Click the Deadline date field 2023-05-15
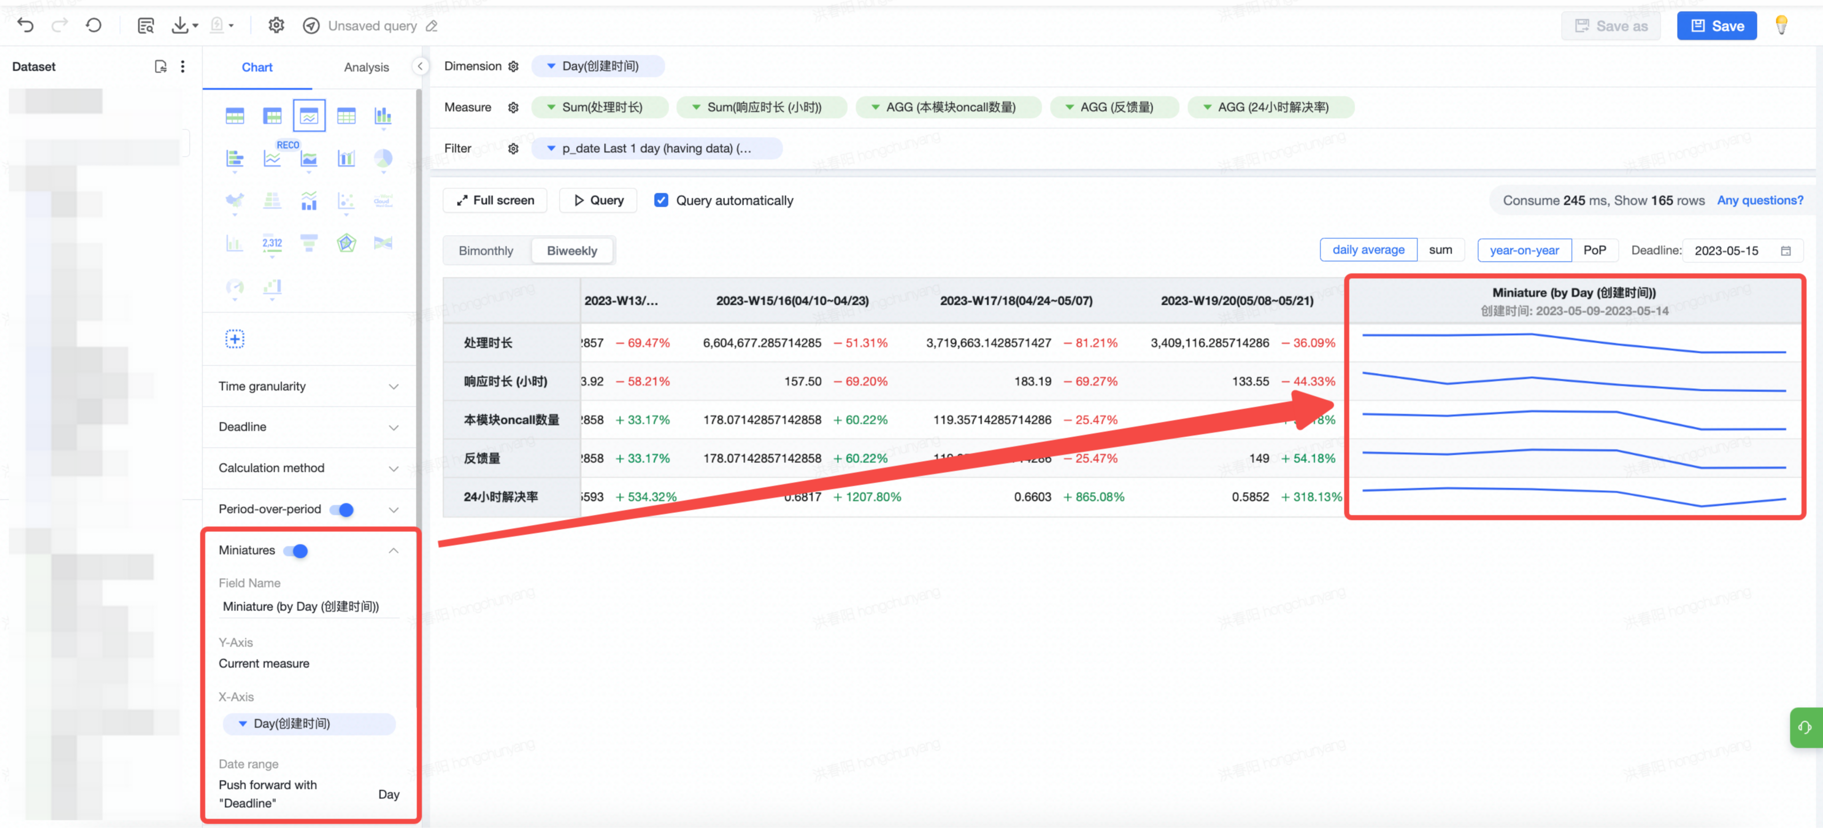This screenshot has height=828, width=1823. pyautogui.click(x=1742, y=250)
